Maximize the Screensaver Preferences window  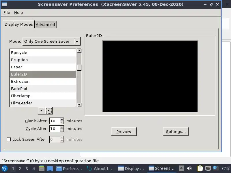[211, 4]
